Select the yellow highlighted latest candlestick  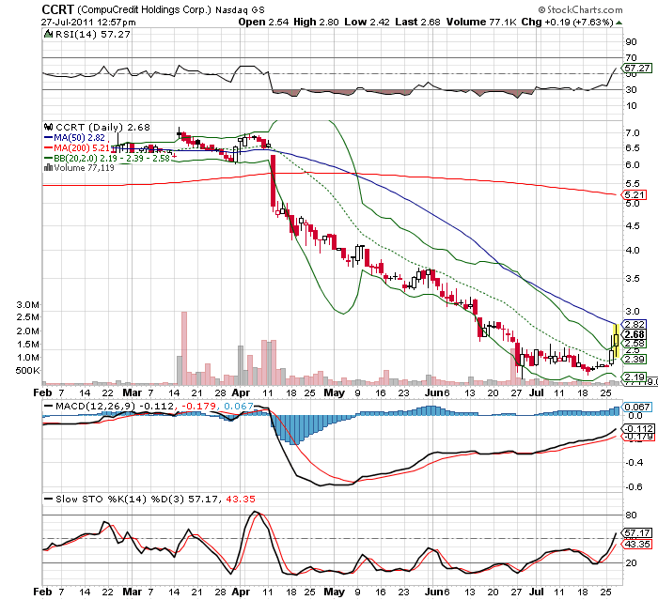coord(616,341)
